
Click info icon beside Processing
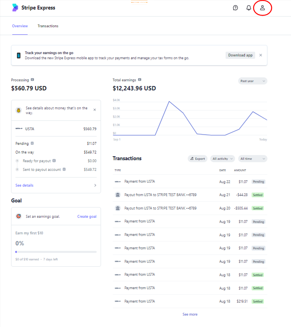[32, 80]
